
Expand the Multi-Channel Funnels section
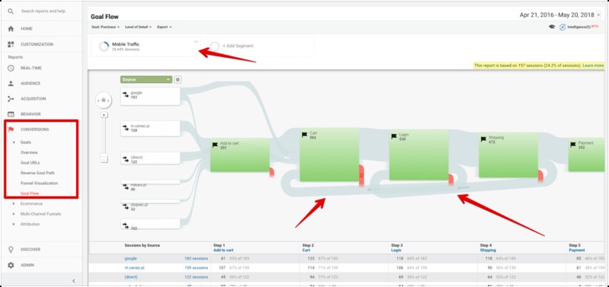[14, 214]
